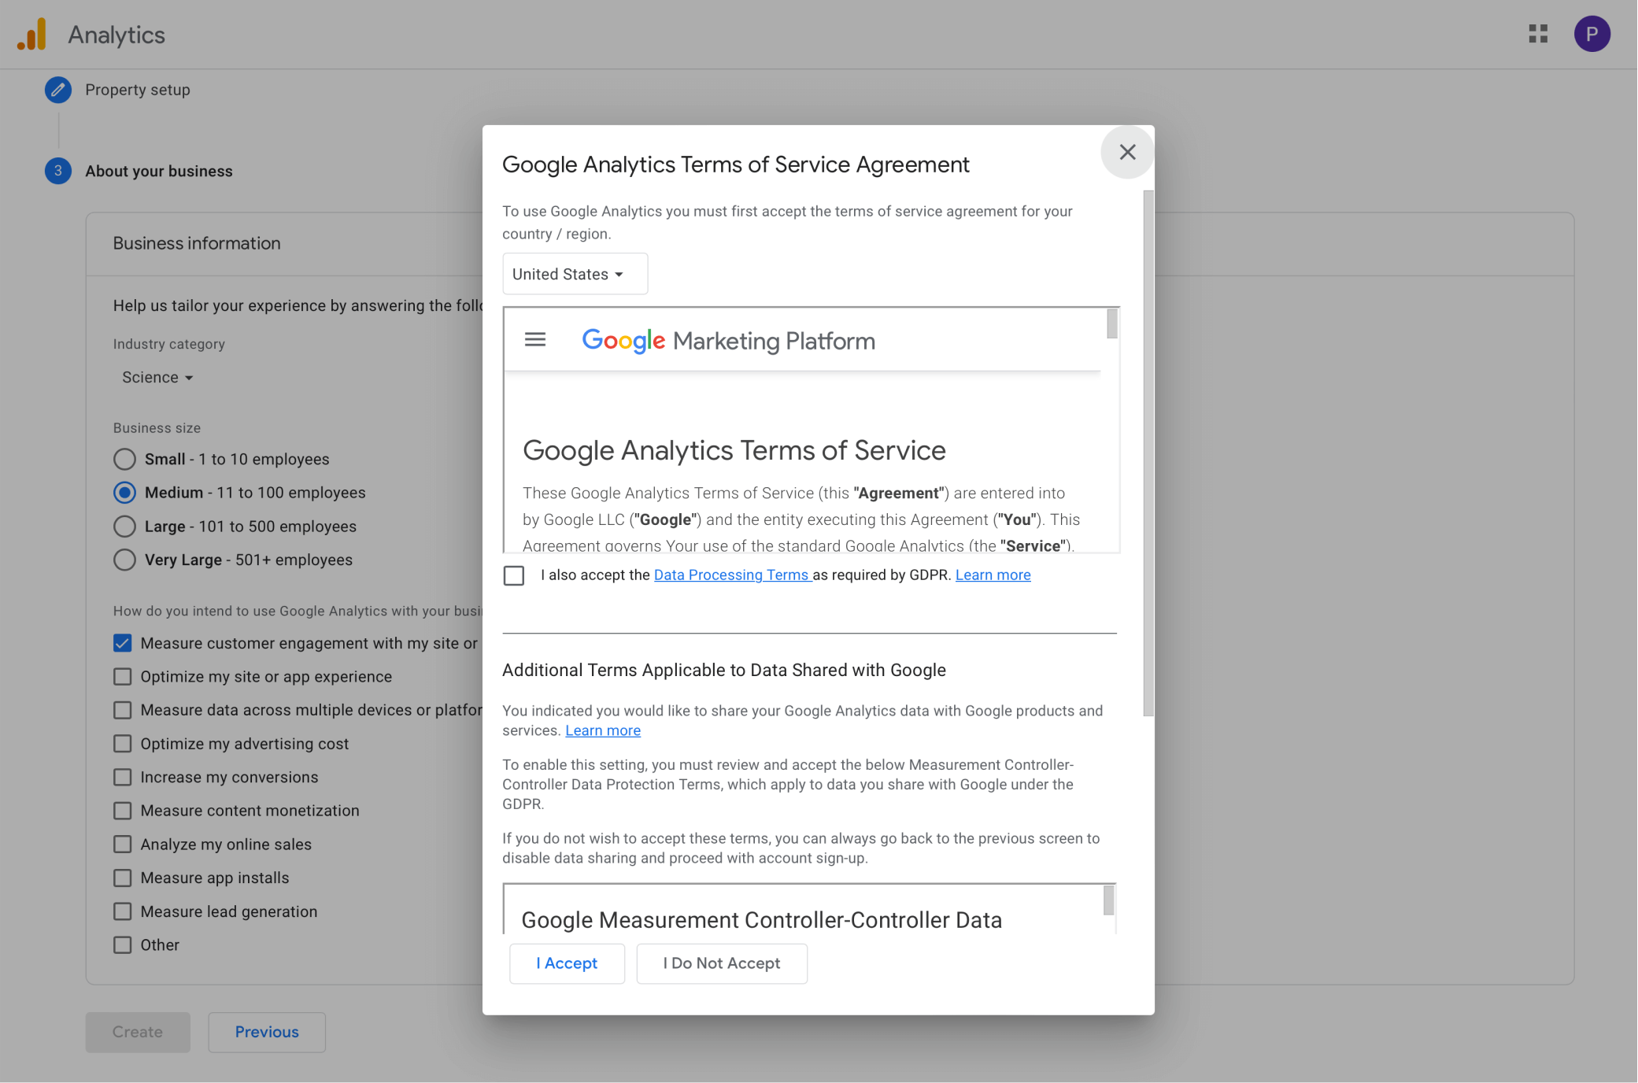Click the disabled Create button
Image resolution: width=1638 pixels, height=1083 pixels.
138,1032
